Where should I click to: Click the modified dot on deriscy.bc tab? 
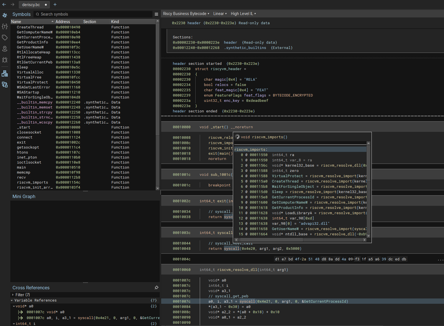tap(46, 5)
